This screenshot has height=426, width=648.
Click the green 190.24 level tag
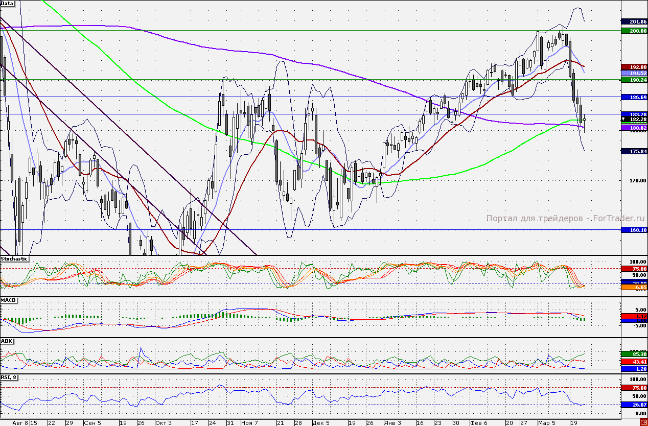(x=634, y=80)
